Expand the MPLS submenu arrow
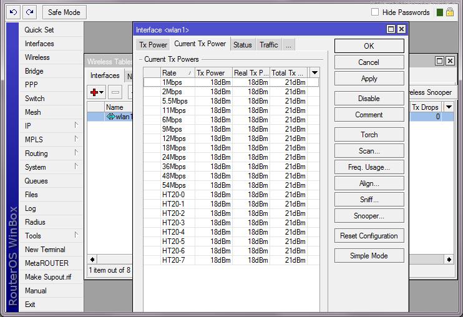Viewport: 463px width, 317px height. [76, 139]
